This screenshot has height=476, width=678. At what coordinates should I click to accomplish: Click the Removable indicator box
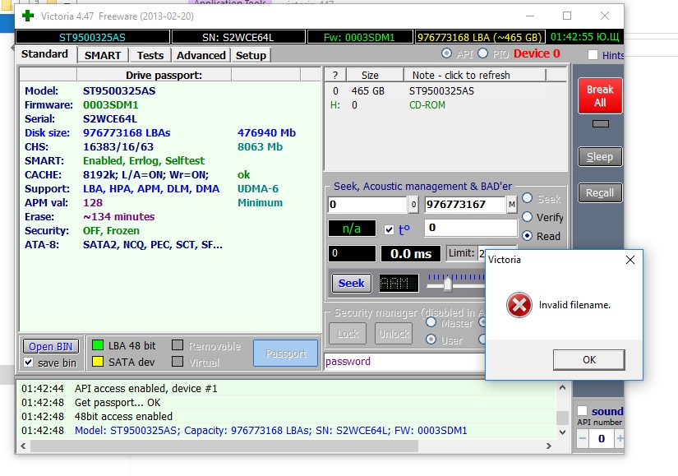178,345
